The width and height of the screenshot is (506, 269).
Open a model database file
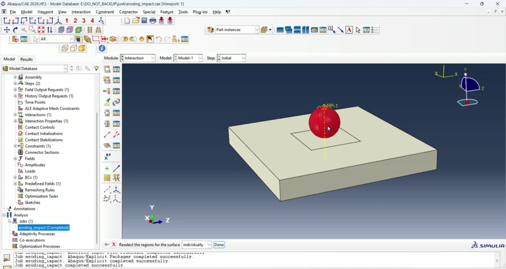(136, 21)
